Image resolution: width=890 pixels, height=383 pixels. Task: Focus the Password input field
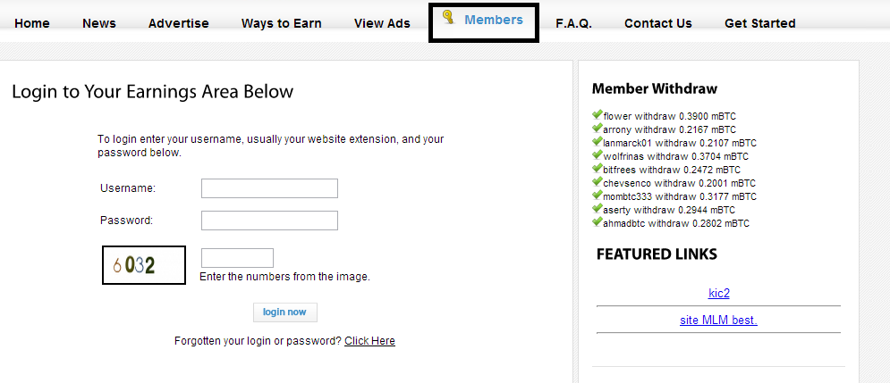(269, 221)
